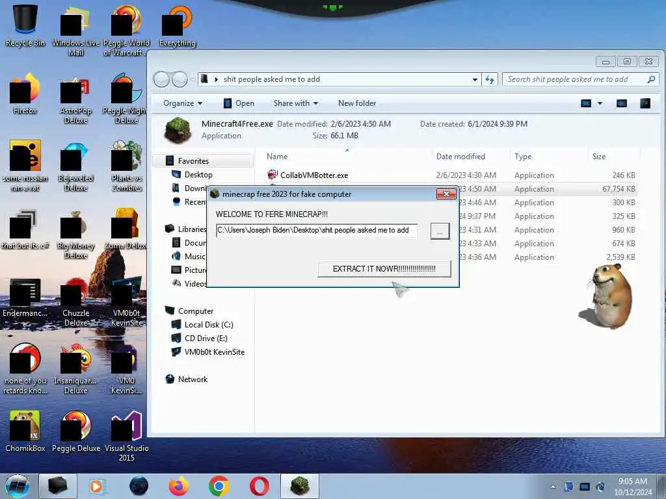
Task: Open Opera from the taskbar
Action: 259,486
